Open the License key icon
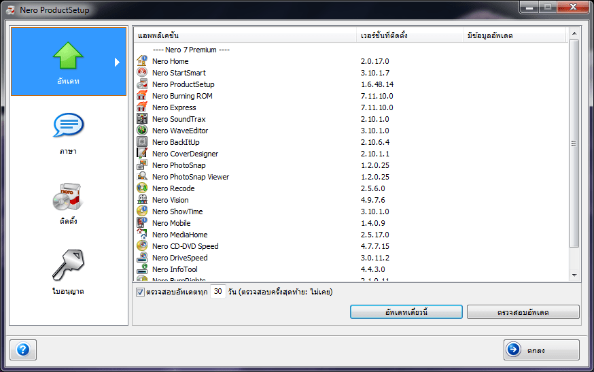 [68, 265]
